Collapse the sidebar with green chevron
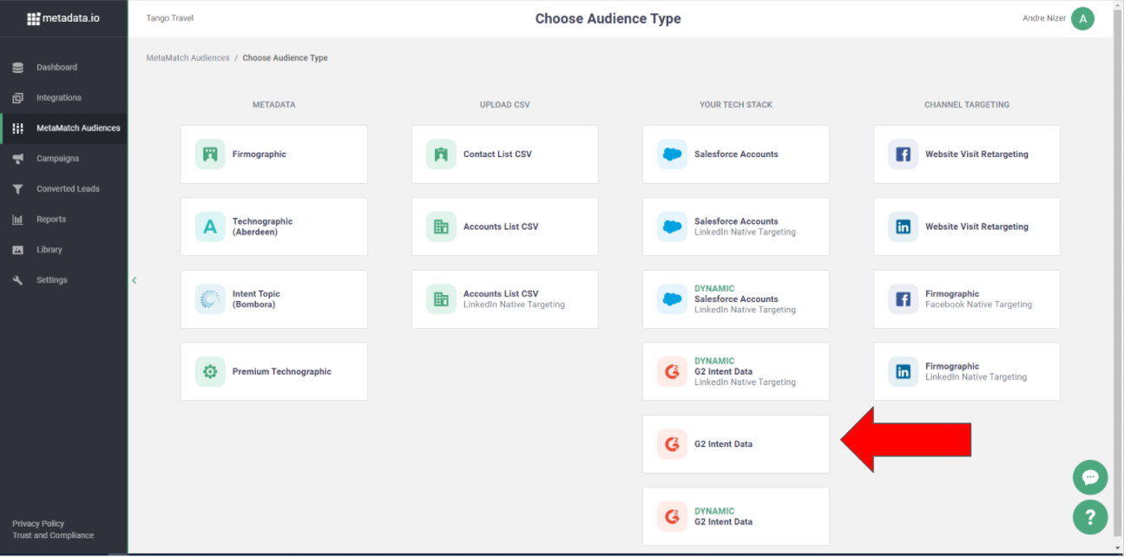 [x=134, y=280]
